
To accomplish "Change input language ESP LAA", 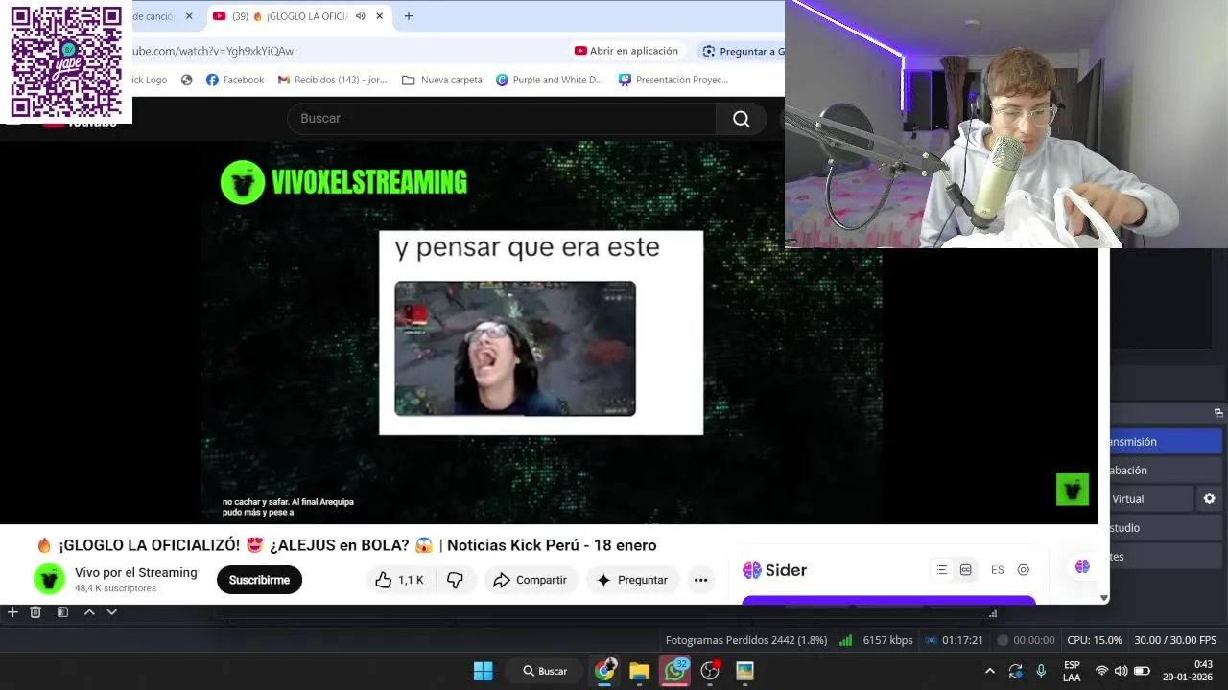I will tap(1072, 671).
